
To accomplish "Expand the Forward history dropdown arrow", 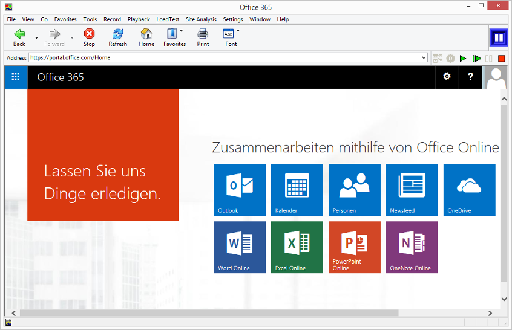I will coord(72,37).
